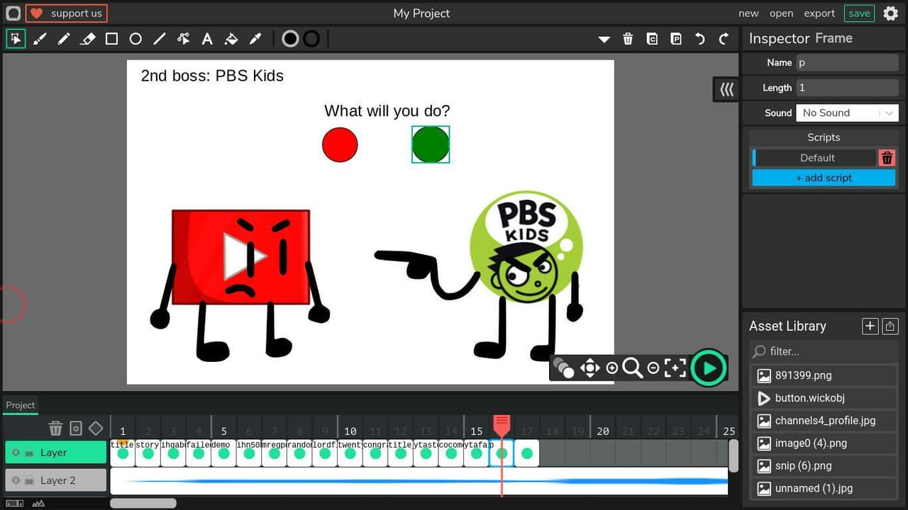Select the Text tool
This screenshot has width=908, height=510.
click(x=207, y=39)
